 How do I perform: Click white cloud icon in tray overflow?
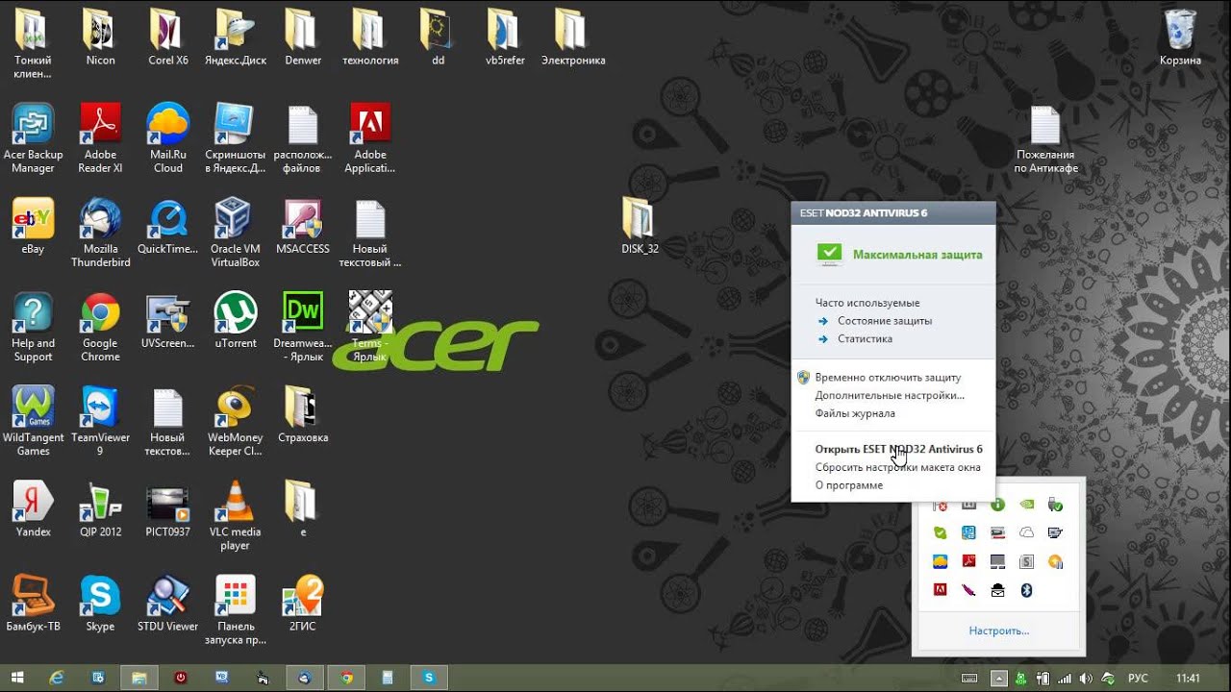point(1026,532)
